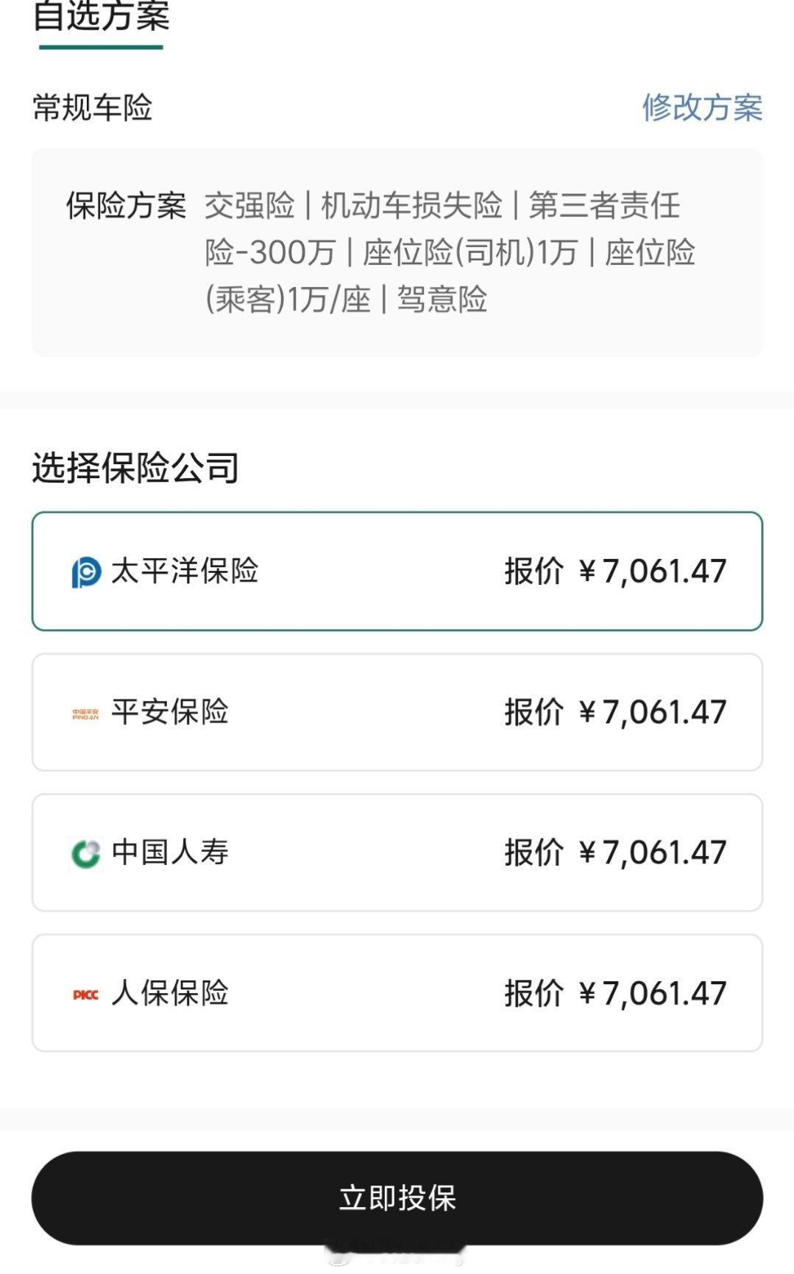Click the 选择保险公司 heading
The height and width of the screenshot is (1274, 794).
pyautogui.click(x=135, y=467)
